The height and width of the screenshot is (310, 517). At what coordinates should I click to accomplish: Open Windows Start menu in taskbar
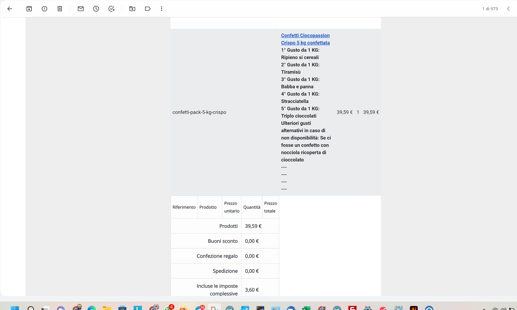pyautogui.click(x=15, y=308)
